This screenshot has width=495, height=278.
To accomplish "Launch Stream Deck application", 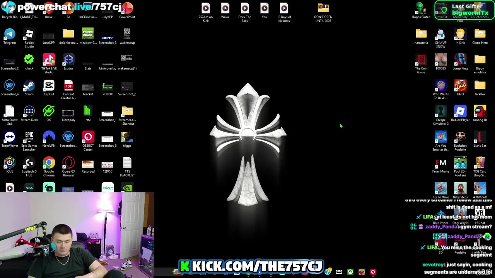I will tap(29, 114).
